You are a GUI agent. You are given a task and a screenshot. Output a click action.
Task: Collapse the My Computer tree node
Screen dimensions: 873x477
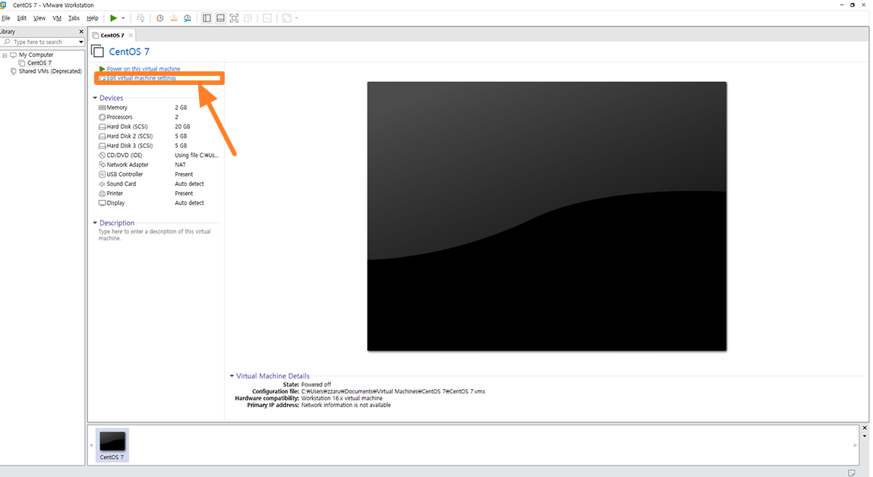click(x=5, y=55)
